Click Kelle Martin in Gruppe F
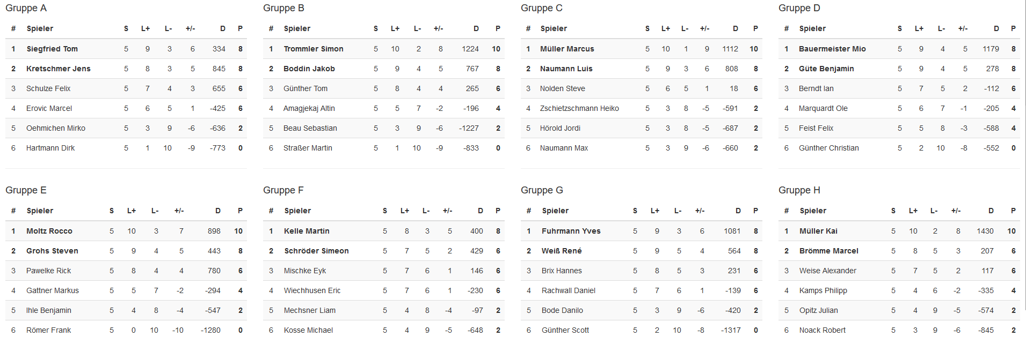Image resolution: width=1026 pixels, height=344 pixels. [x=307, y=231]
